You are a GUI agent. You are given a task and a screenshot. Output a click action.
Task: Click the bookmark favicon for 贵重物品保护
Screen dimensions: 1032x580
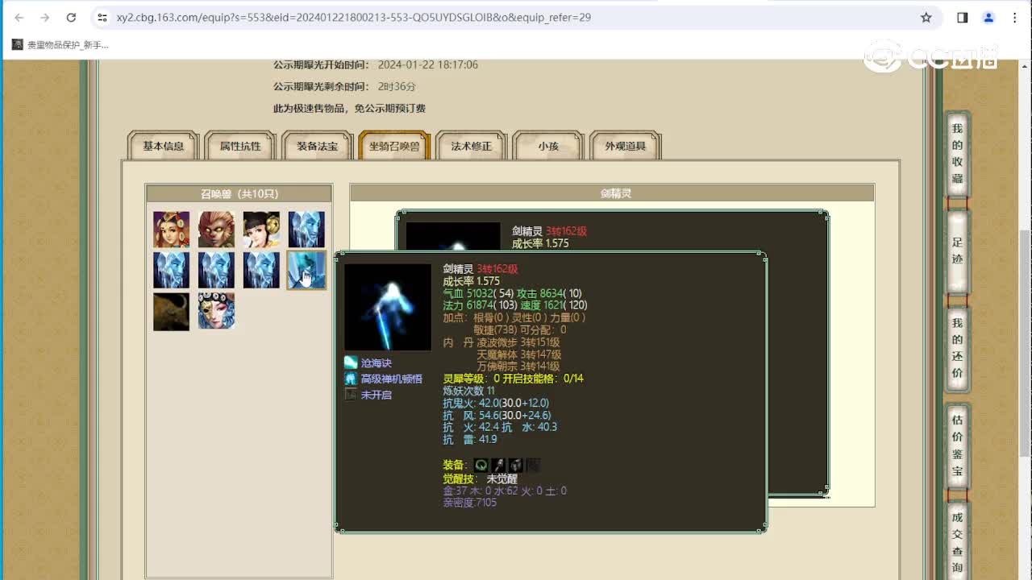click(x=18, y=44)
